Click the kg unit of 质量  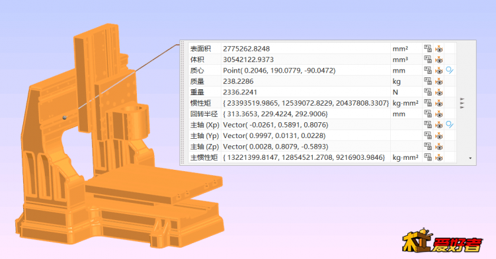click(397, 81)
